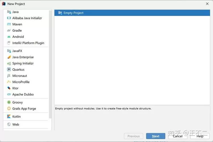Click the Spring Initializr icon
The image size is (213, 142).
tap(9, 63)
